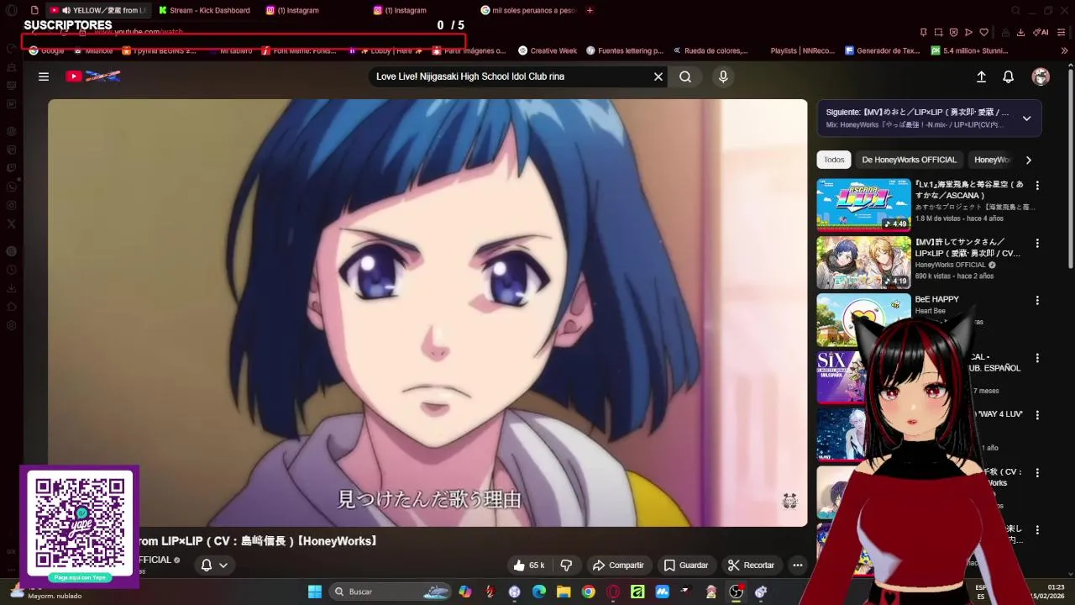The image size is (1075, 605).
Task: Open browser downloads arrow icon
Action: pos(1020,33)
